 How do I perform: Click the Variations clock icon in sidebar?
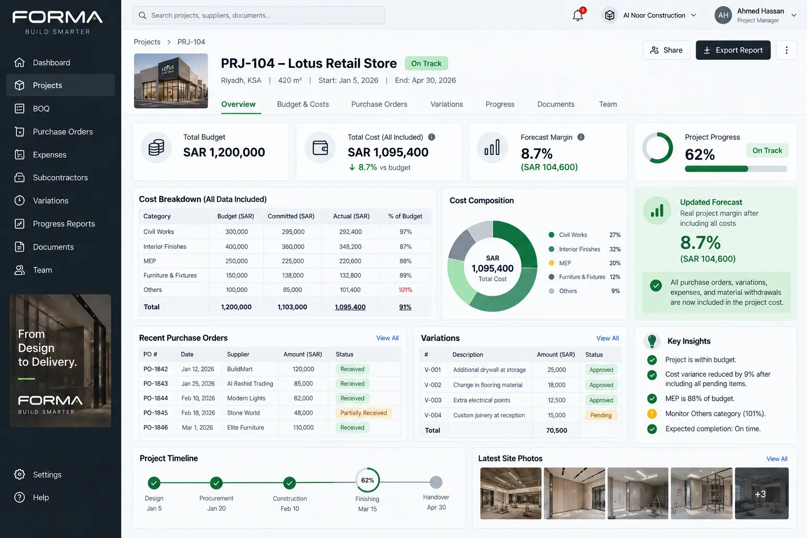[x=19, y=201]
